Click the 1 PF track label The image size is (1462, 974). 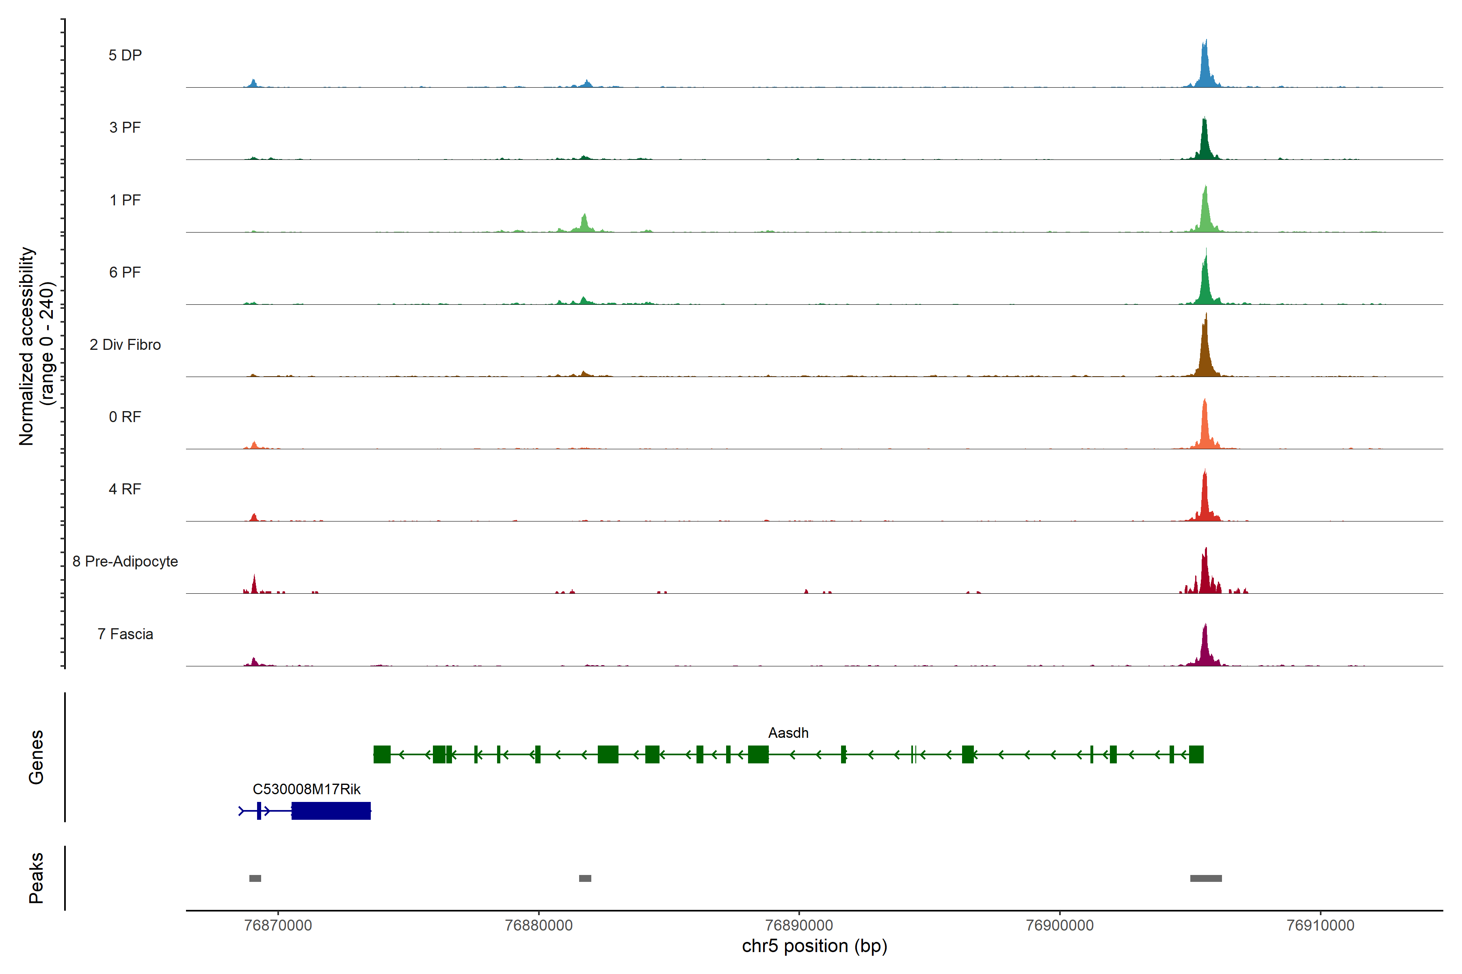click(125, 200)
